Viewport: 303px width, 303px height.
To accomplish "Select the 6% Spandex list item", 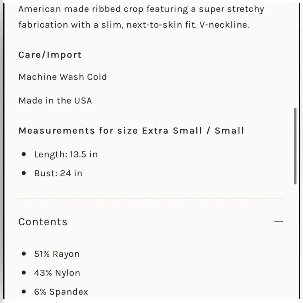I will click(x=61, y=292).
